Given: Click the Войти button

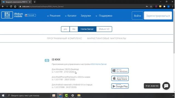Looking at the screenshot, I should tap(137, 16).
